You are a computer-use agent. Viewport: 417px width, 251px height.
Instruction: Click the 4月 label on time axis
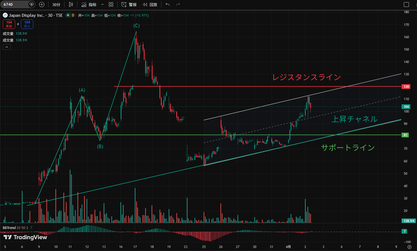pyautogui.click(x=288, y=247)
